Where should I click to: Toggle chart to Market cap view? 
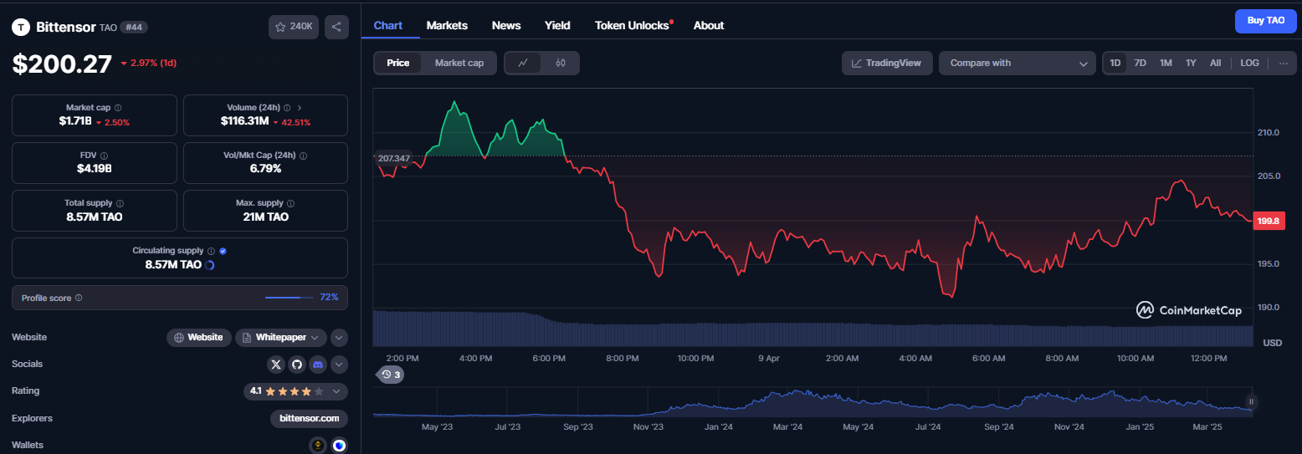coord(459,63)
